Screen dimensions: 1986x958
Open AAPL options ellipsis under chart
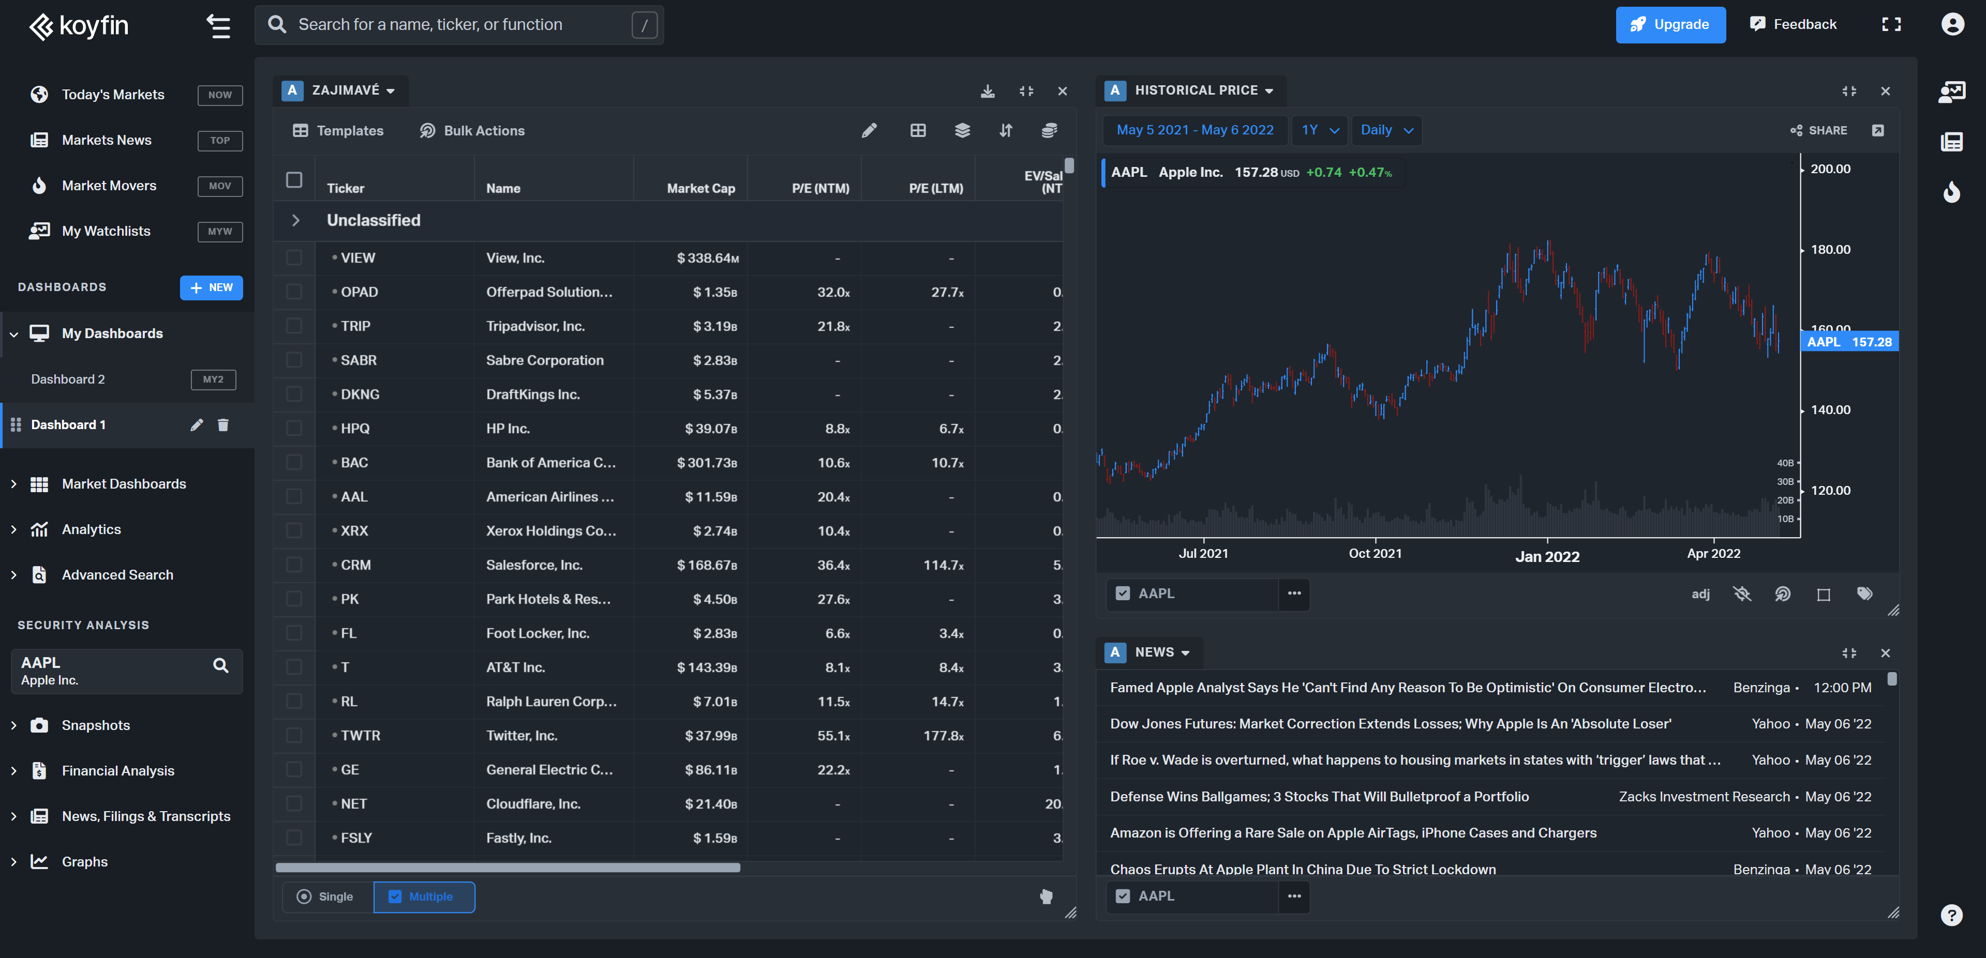1294,594
